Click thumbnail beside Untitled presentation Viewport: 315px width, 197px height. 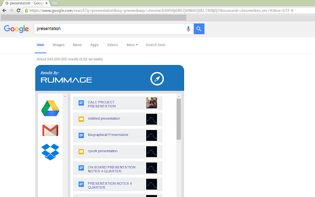click(152, 119)
